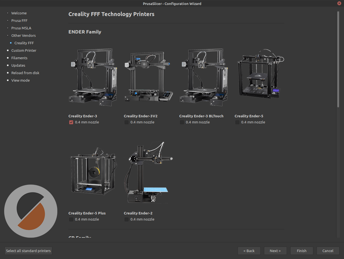Click the Creality Ender-3 printer image
Image resolution: width=344 pixels, height=259 pixels.
click(93, 77)
